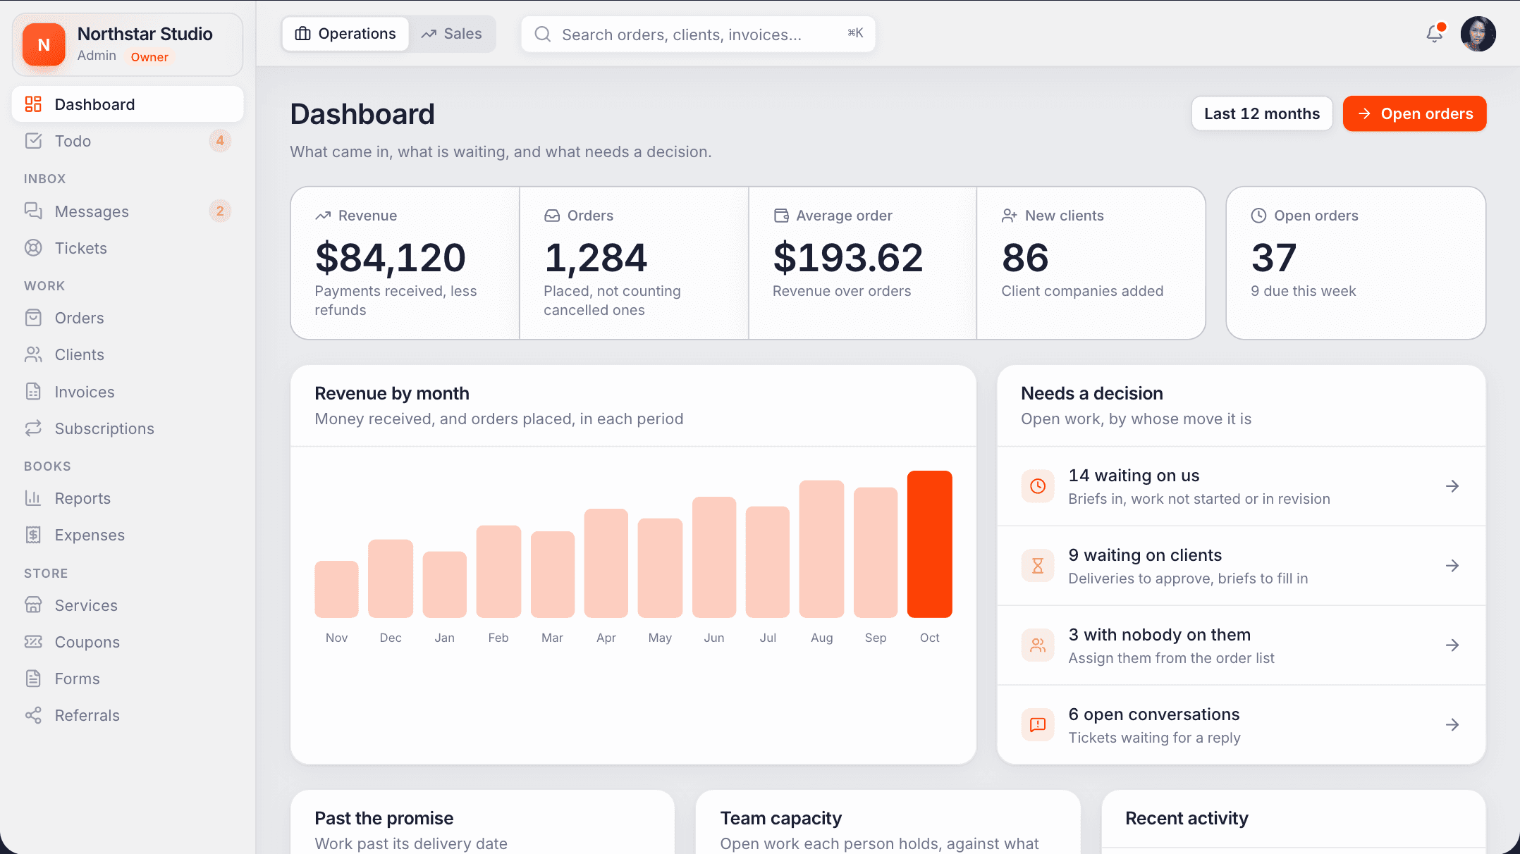Image resolution: width=1520 pixels, height=854 pixels.
Task: Click the clock icon beside 14 waiting on us
Action: point(1038,486)
